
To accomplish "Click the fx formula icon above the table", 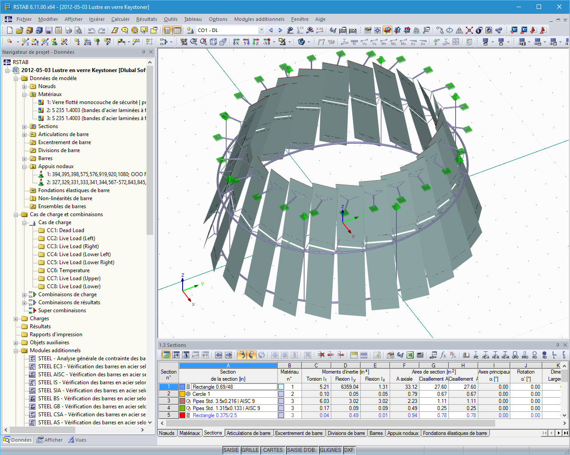I will pos(444,355).
